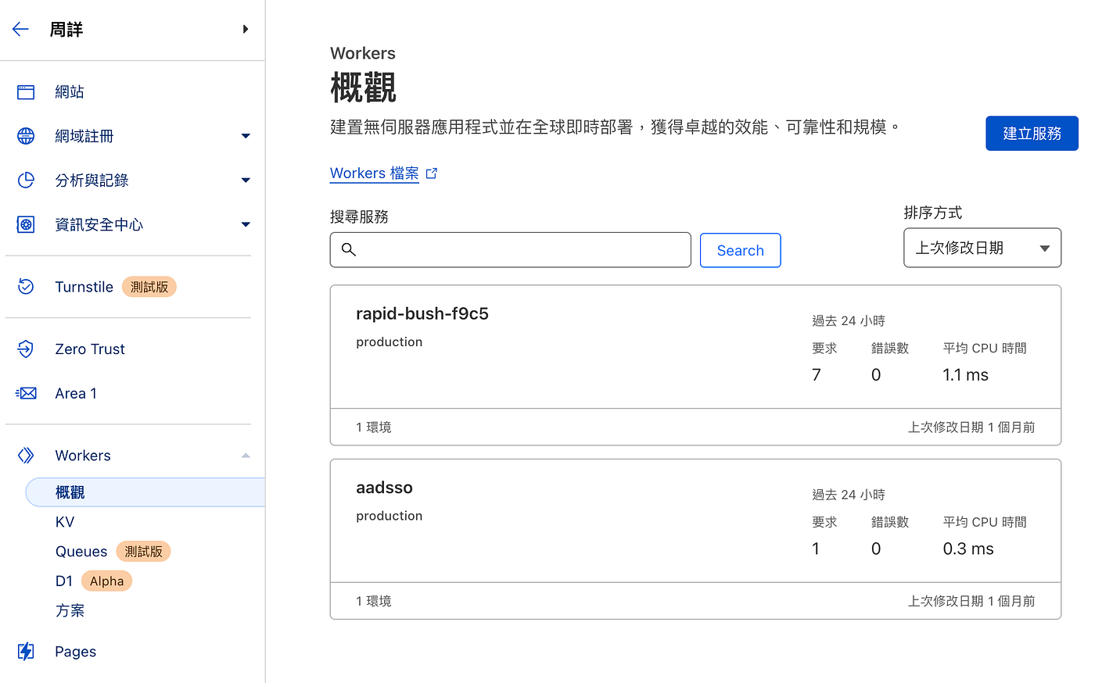The height and width of the screenshot is (683, 1095).
Task: Open the account switcher arrow next to 周詳
Action: [245, 30]
